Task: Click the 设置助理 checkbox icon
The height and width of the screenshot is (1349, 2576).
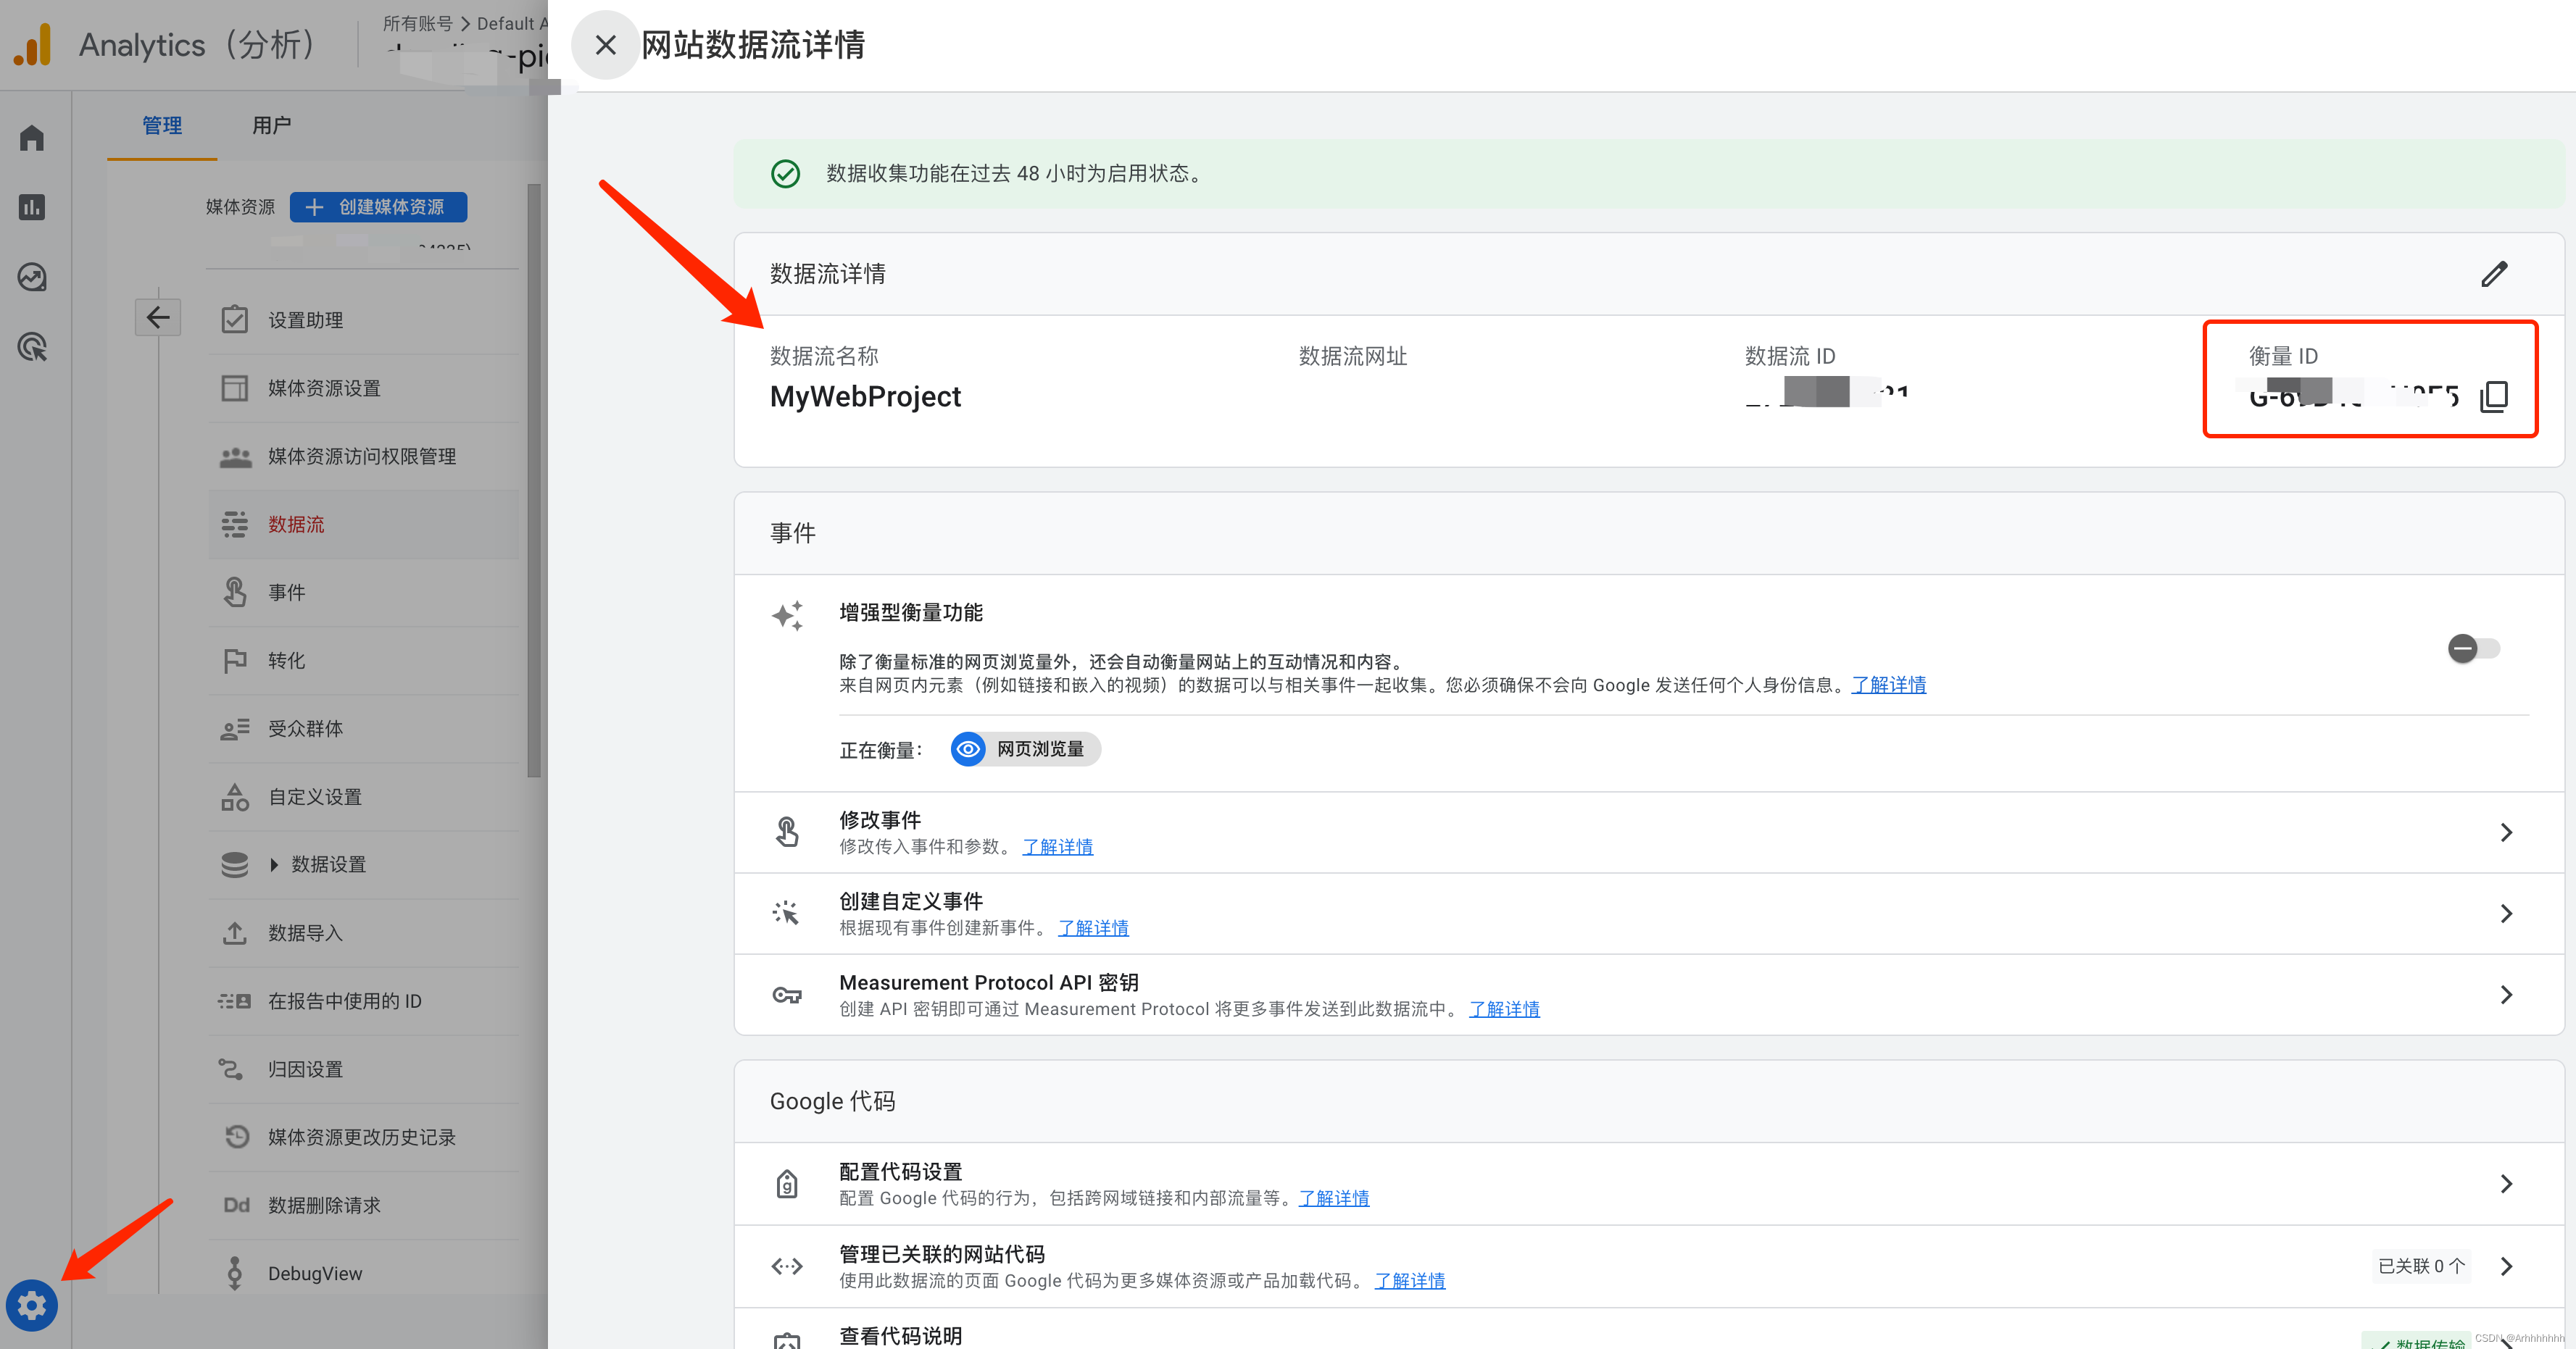Action: (235, 319)
